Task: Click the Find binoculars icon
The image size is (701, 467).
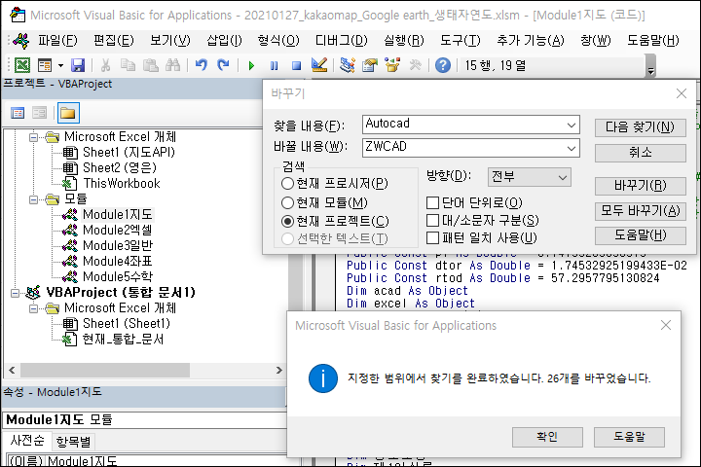Action: 172,65
